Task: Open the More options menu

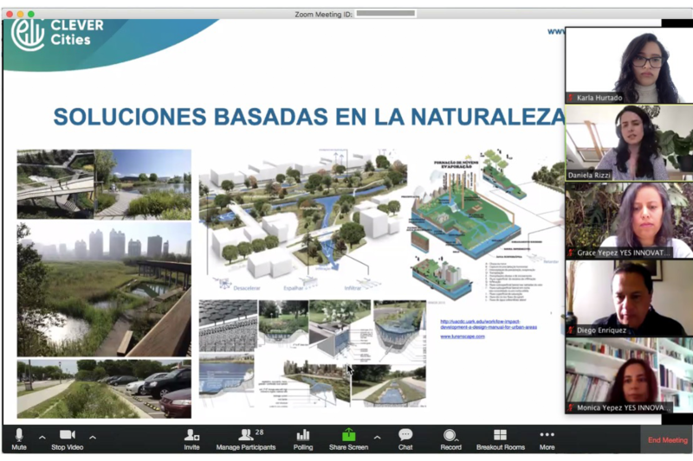Action: click(x=547, y=439)
